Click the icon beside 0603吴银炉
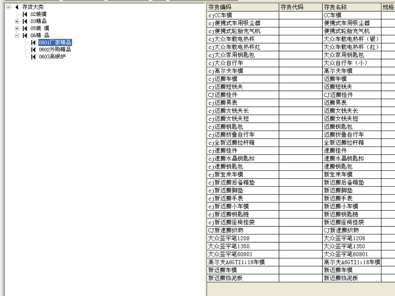Viewport: 395px width, 296px height. (33, 56)
